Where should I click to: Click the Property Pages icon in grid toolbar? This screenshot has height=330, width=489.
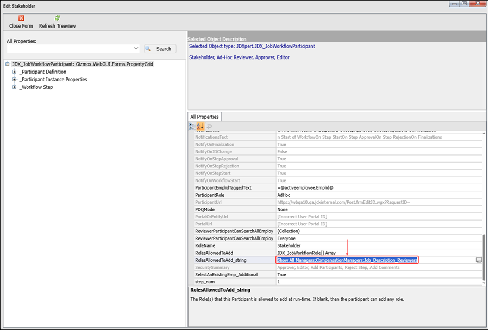[209, 126]
